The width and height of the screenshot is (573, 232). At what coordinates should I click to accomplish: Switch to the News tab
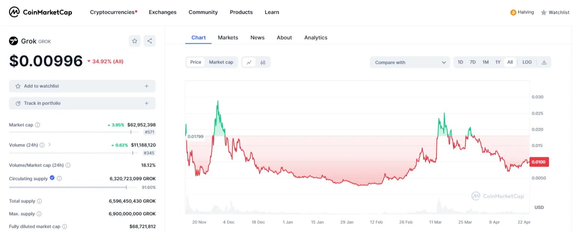[258, 38]
